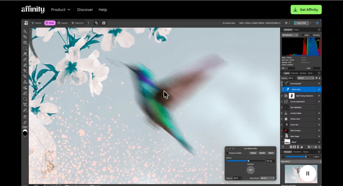Click the Get Affinity download icon
Image resolution: width=343 pixels, height=186 pixels.
coord(295,10)
